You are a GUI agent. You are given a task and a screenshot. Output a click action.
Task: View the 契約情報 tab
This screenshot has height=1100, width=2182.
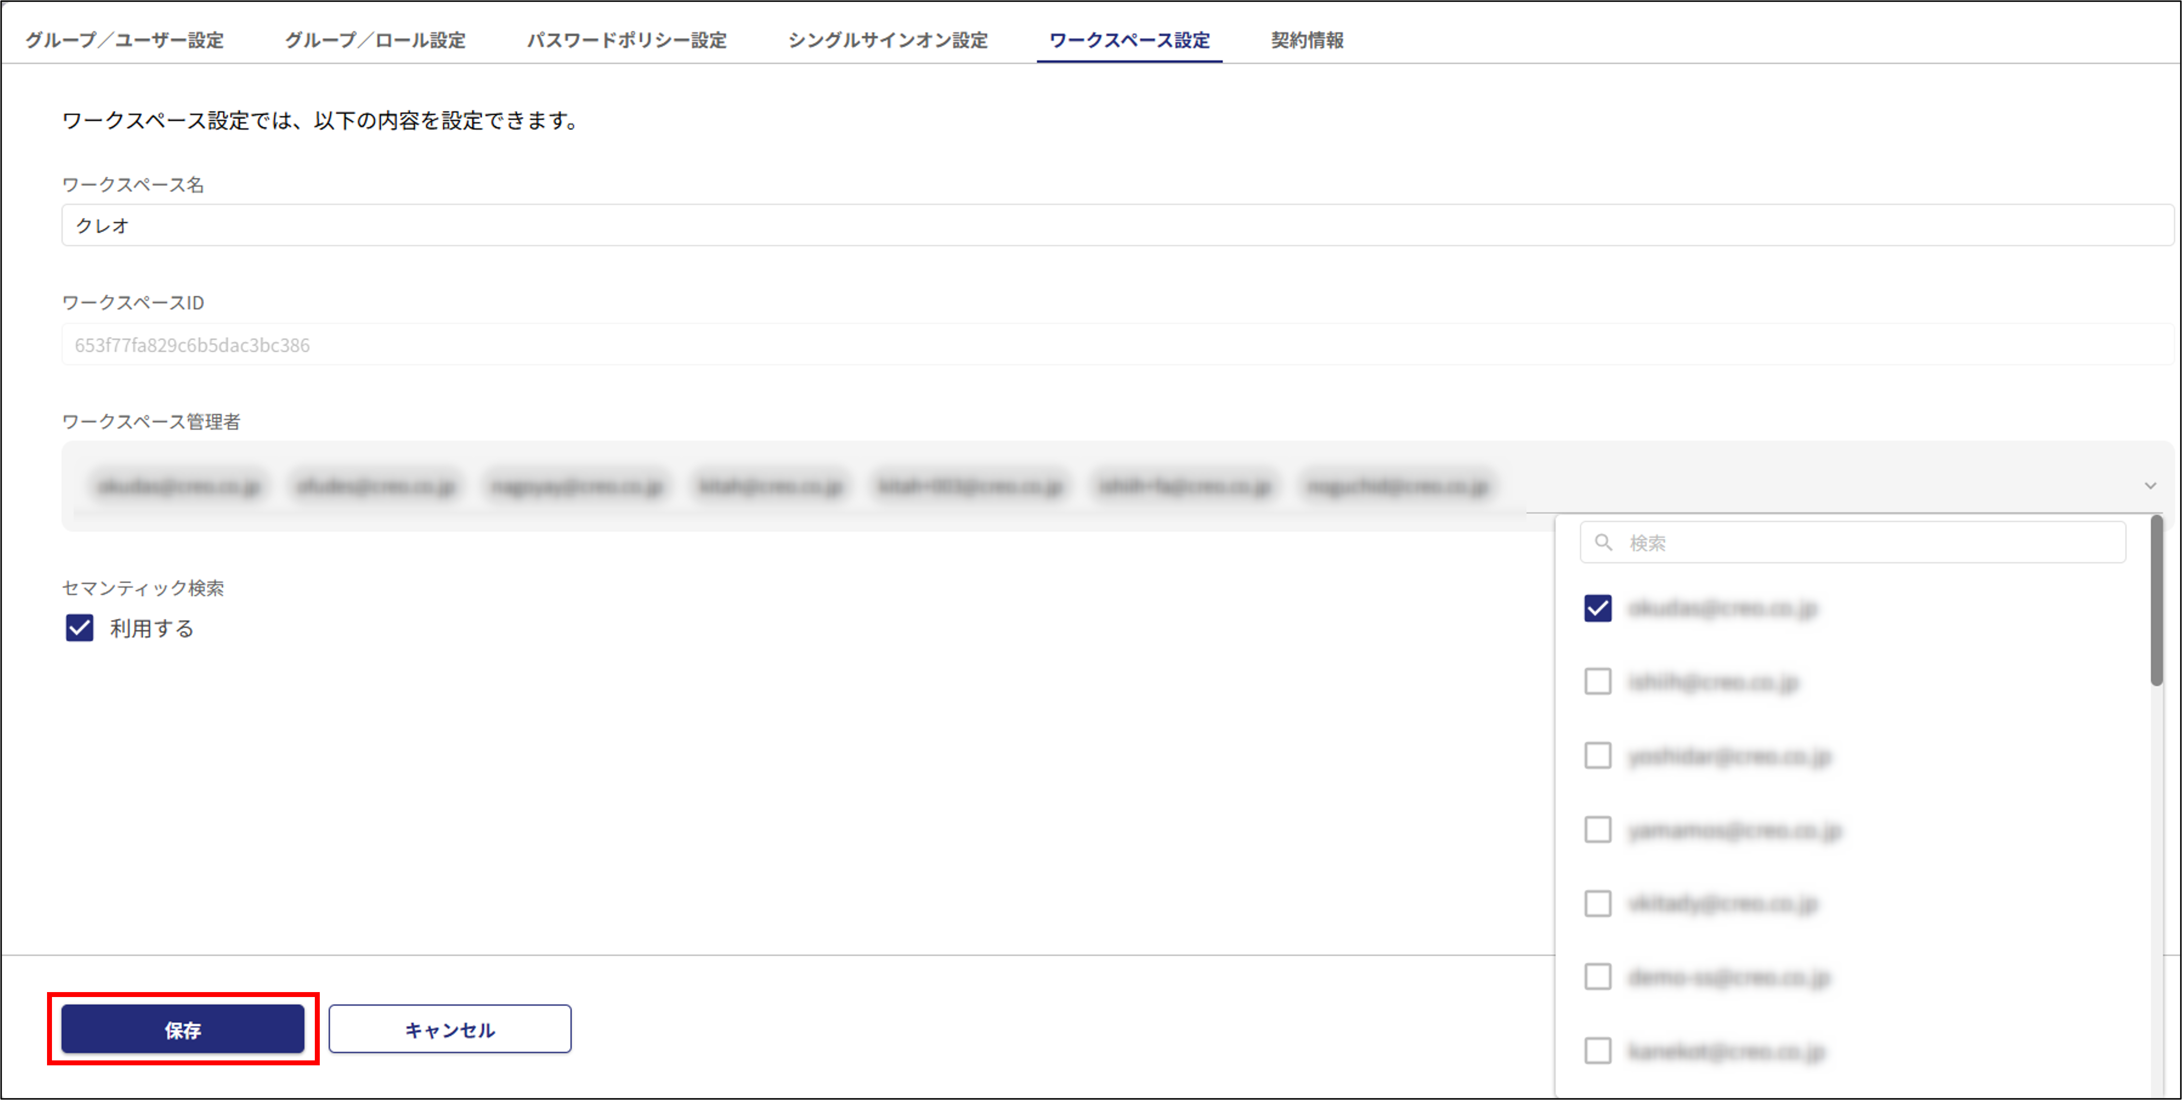[1307, 40]
